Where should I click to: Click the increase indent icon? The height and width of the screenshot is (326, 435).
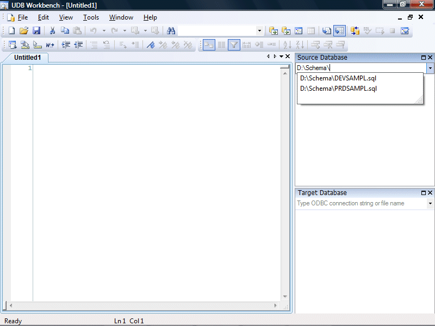pos(66,45)
